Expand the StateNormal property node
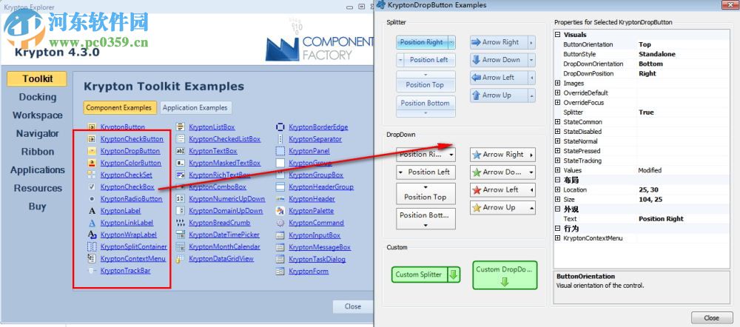Image resolution: width=740 pixels, height=327 pixels. click(x=558, y=141)
